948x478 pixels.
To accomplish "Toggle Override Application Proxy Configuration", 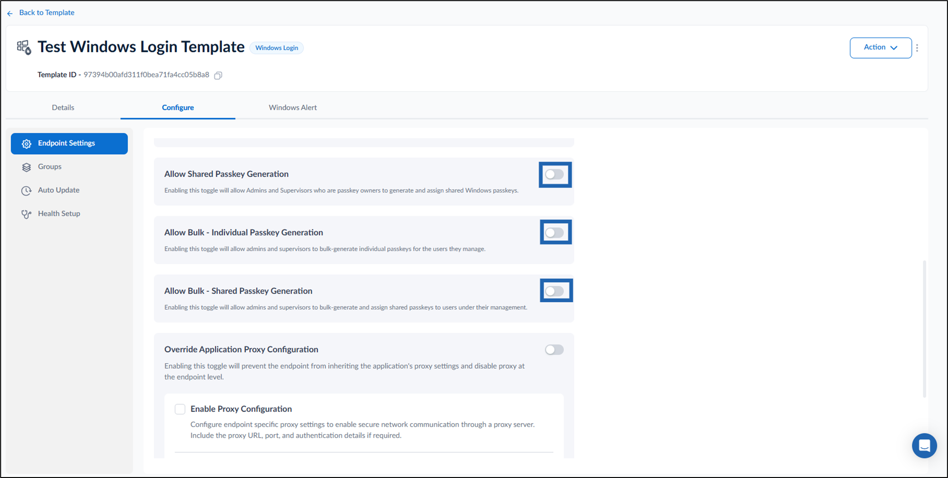I will [554, 350].
